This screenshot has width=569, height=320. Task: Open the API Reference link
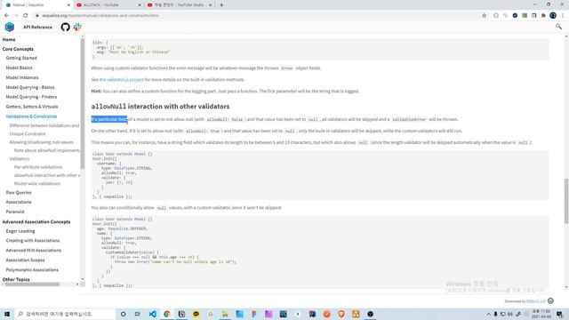(37, 27)
